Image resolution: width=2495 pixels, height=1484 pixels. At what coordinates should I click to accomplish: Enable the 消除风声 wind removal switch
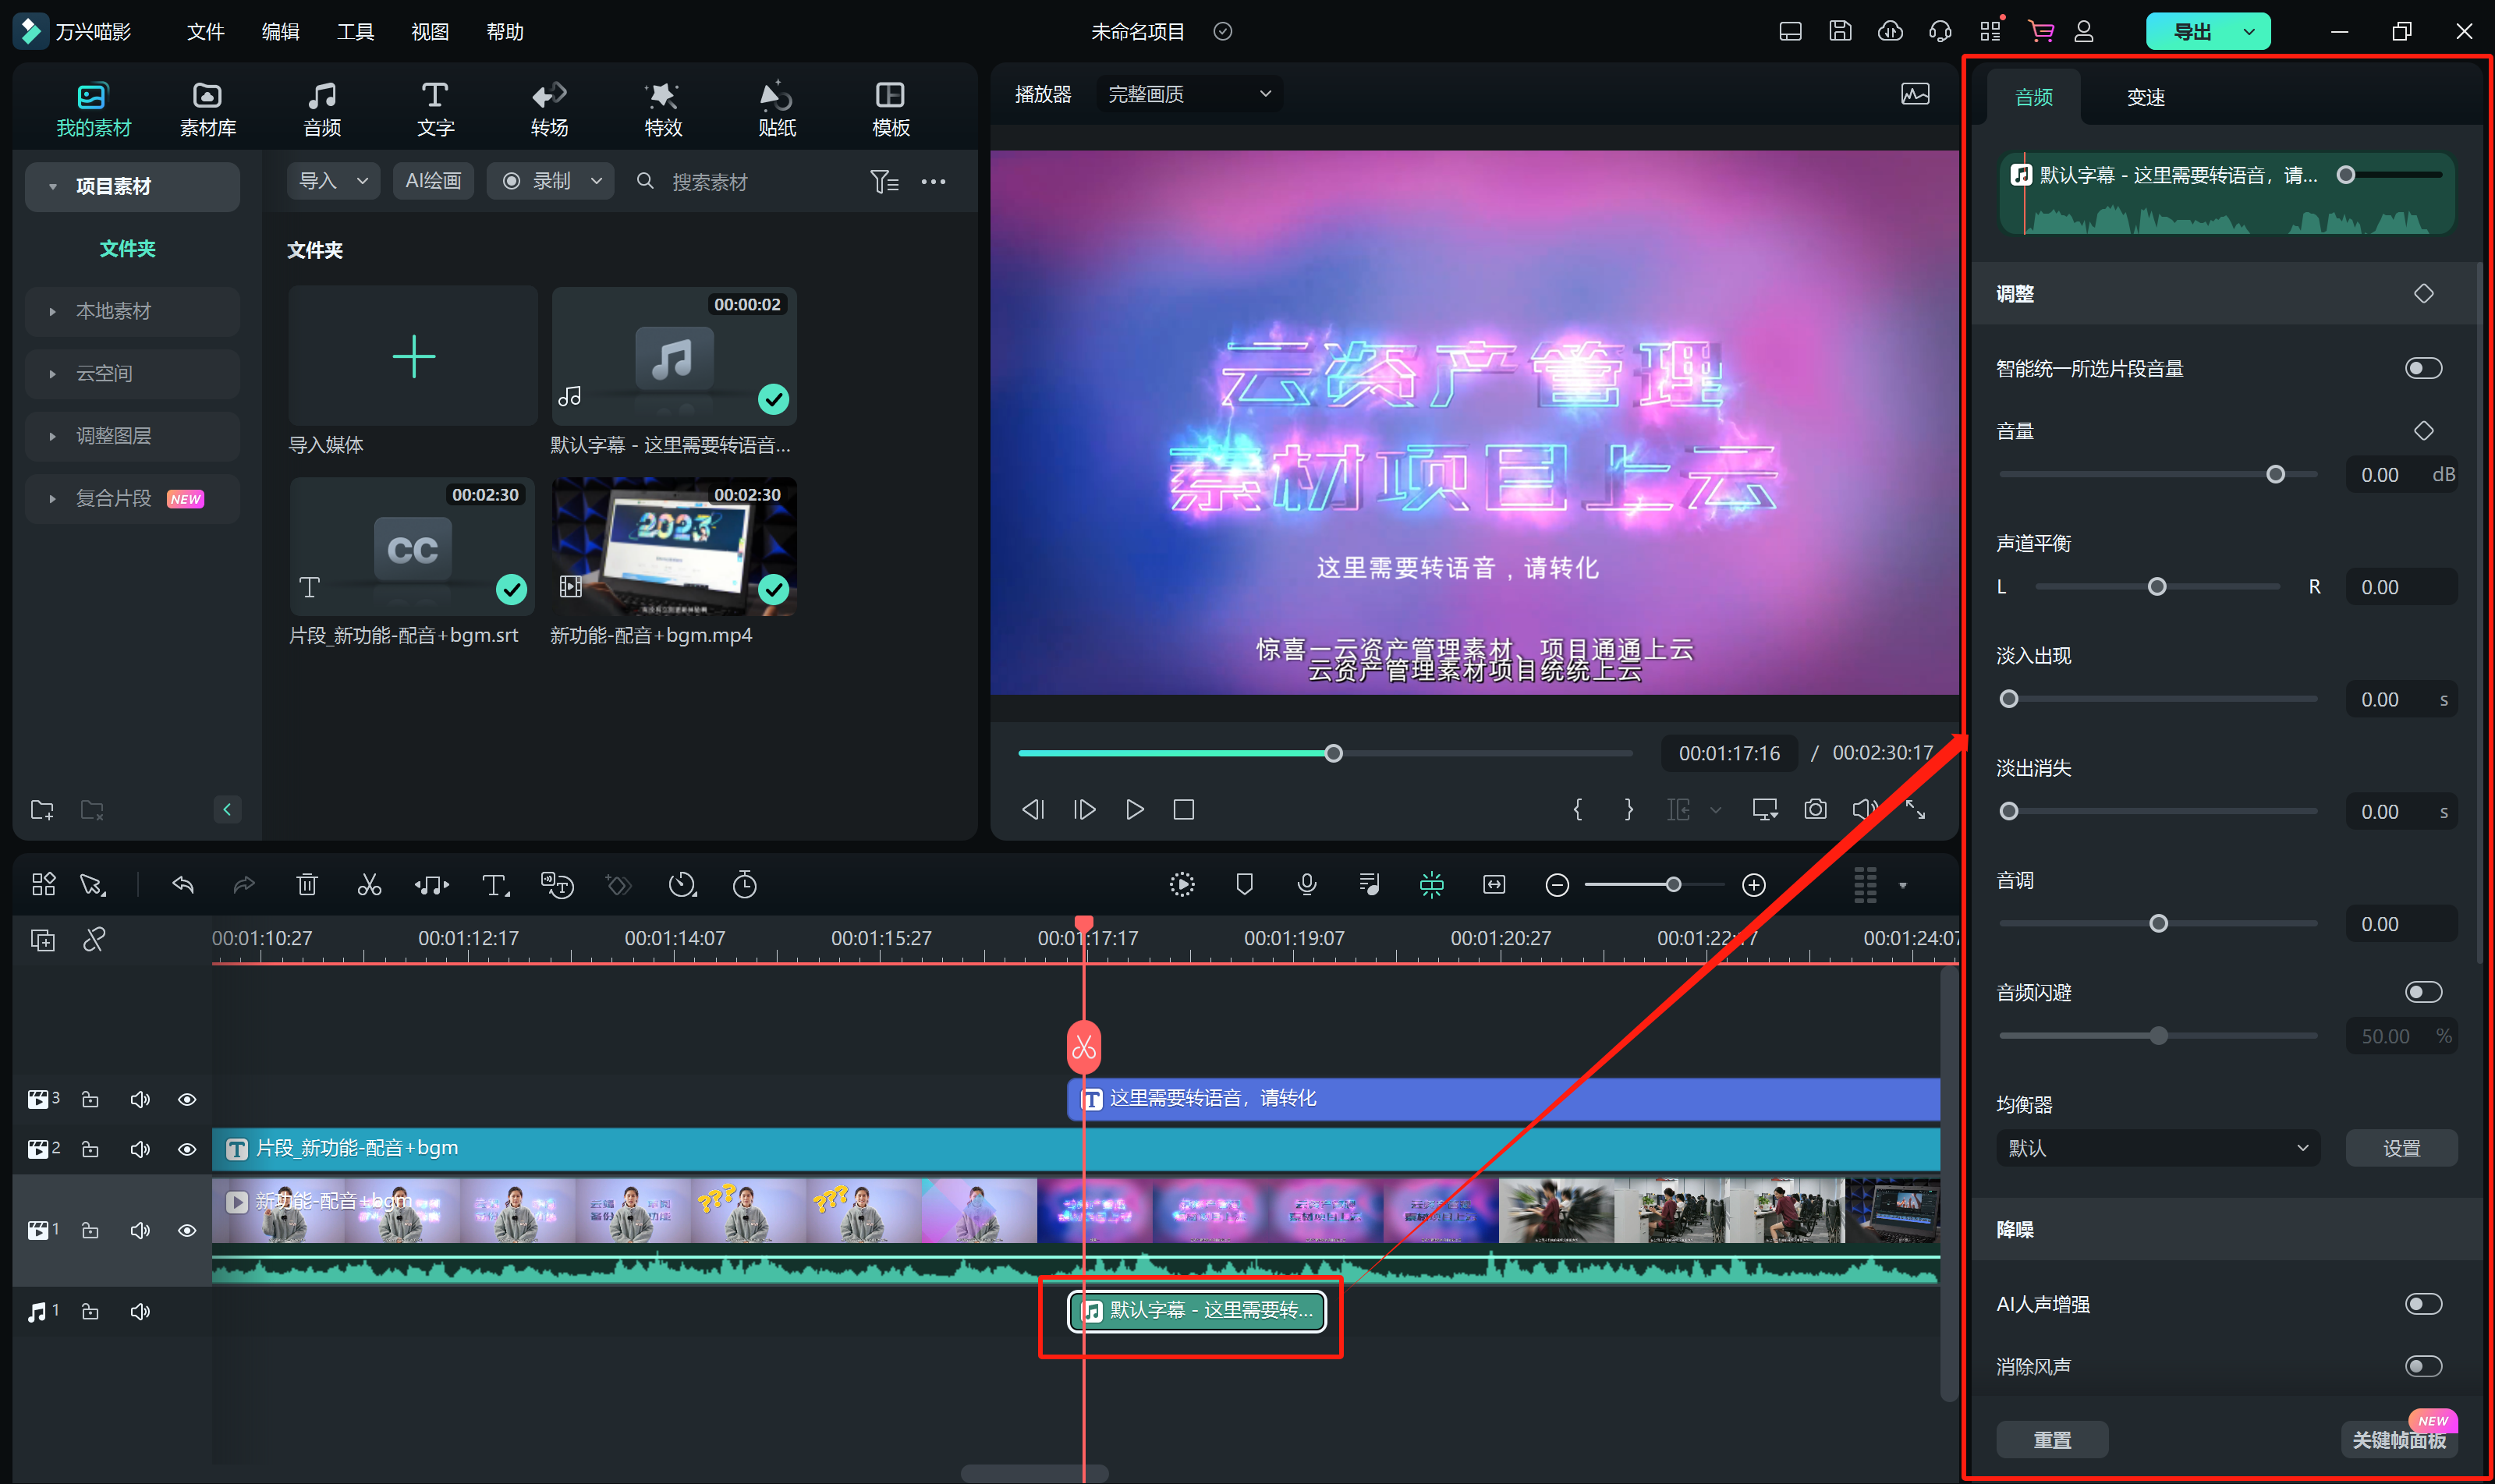[2423, 1366]
